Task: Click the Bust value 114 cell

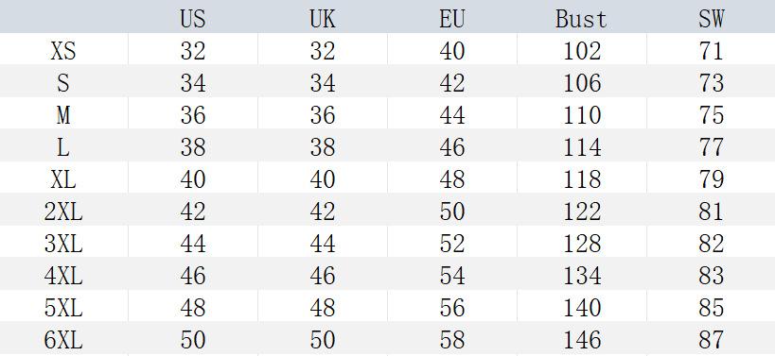Action: [x=582, y=147]
